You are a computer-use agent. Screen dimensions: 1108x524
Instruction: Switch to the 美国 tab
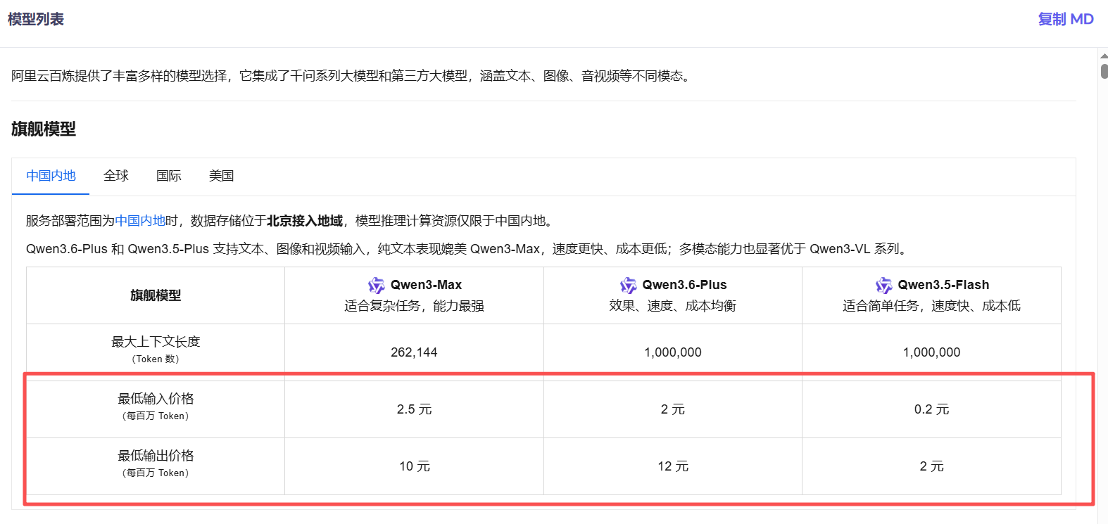[x=221, y=176]
